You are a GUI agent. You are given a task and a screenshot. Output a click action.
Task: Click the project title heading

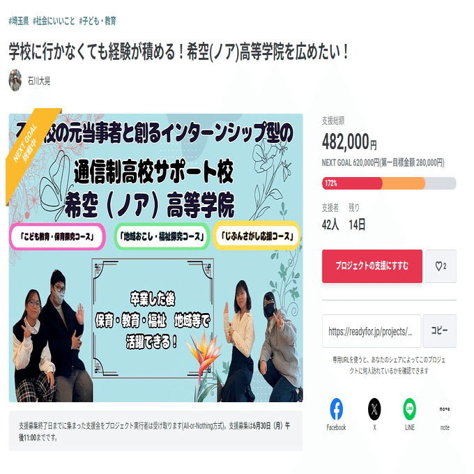pos(178,52)
